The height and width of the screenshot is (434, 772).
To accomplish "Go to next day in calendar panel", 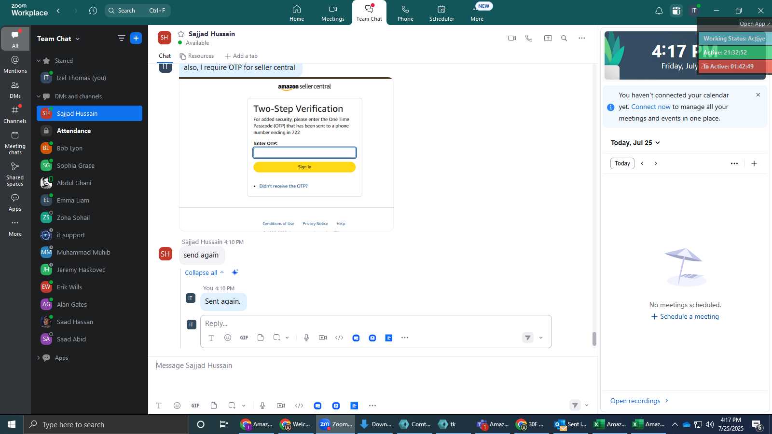I will (x=656, y=163).
